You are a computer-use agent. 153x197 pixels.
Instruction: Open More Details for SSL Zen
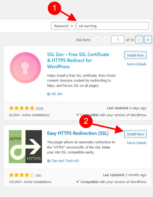click(x=137, y=64)
